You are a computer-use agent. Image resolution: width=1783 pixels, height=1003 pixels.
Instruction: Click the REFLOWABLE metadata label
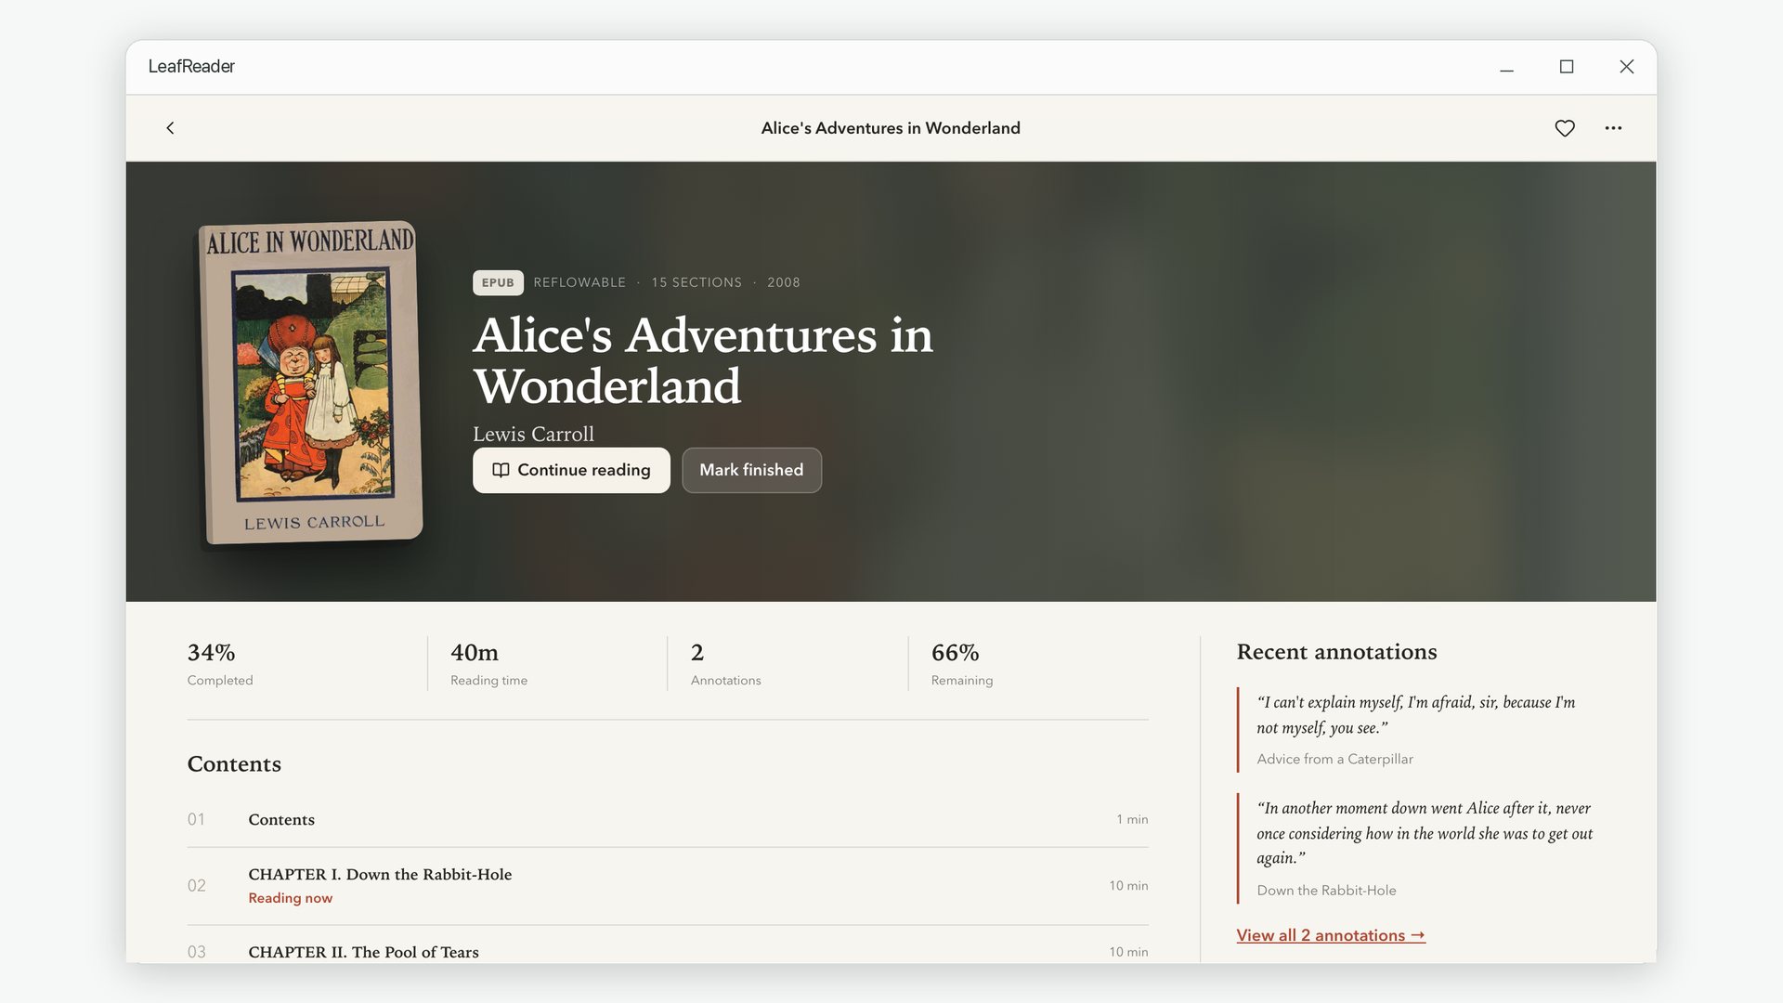tap(579, 282)
